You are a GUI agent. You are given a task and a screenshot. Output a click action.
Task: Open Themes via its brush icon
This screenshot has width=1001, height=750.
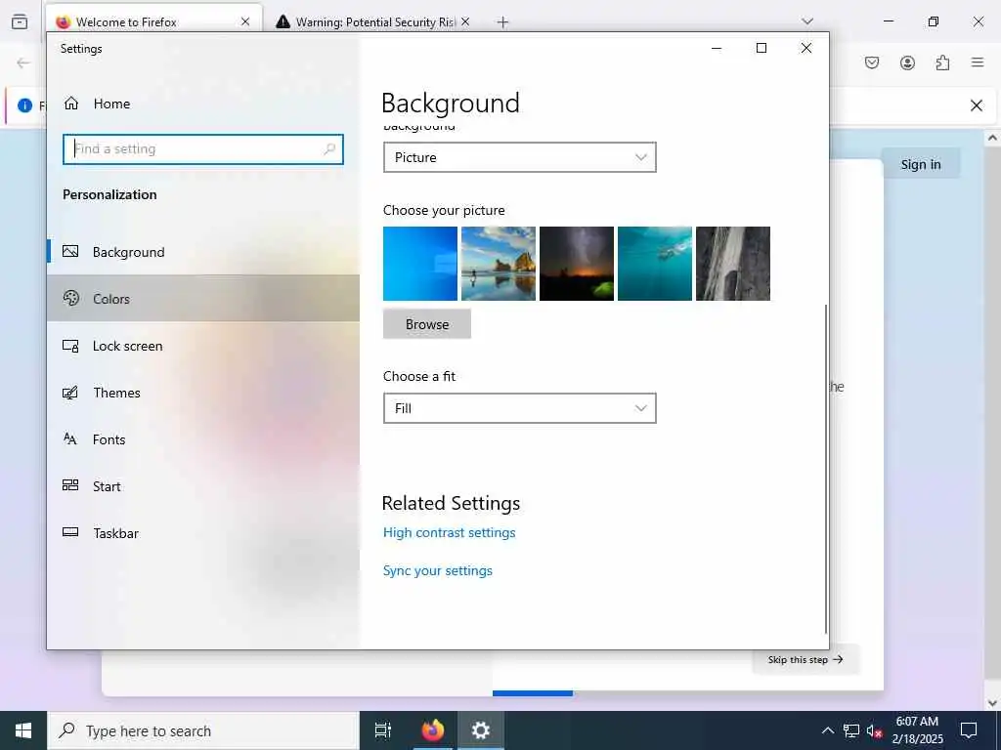(70, 393)
